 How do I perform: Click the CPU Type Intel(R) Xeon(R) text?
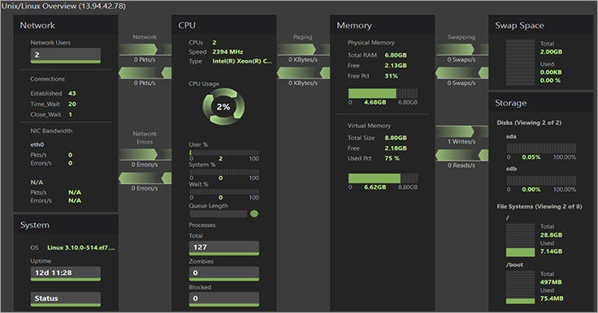coord(242,61)
